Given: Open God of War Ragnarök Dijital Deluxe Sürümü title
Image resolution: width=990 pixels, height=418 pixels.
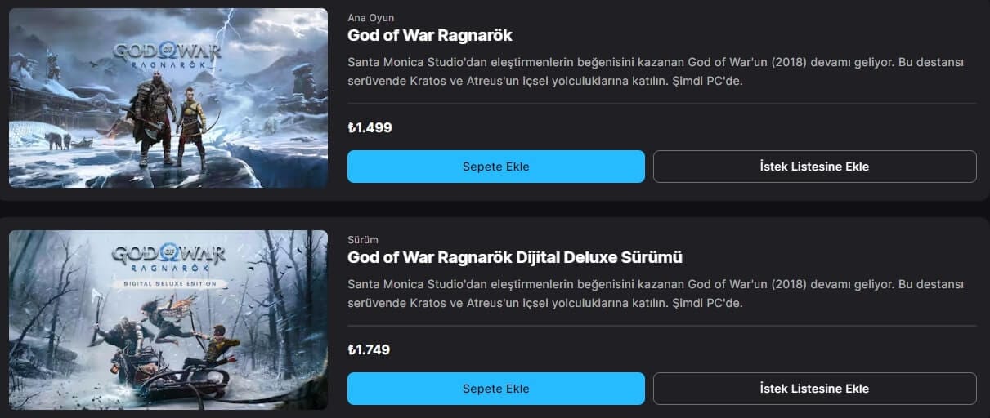Looking at the screenshot, I should (x=515, y=258).
